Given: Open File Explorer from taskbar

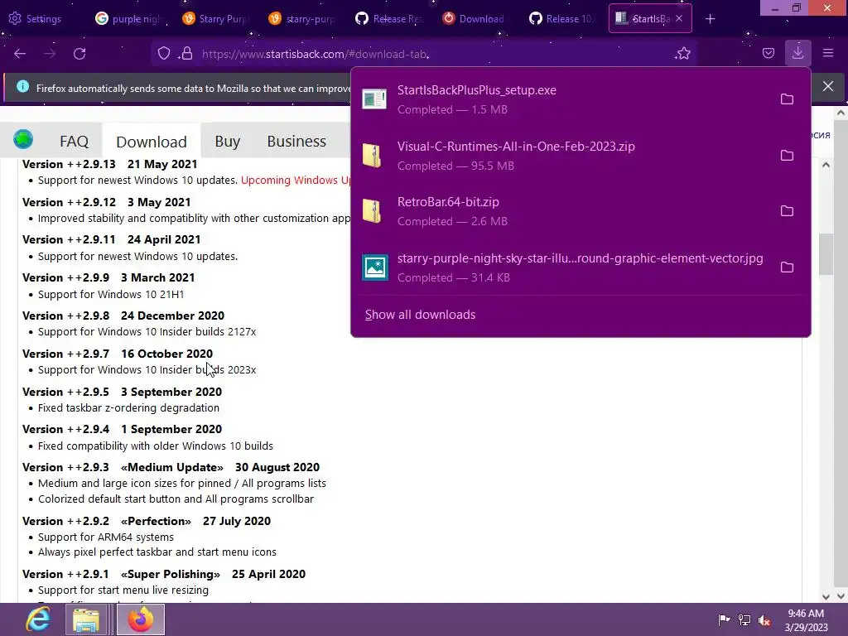Looking at the screenshot, I should coord(86,619).
